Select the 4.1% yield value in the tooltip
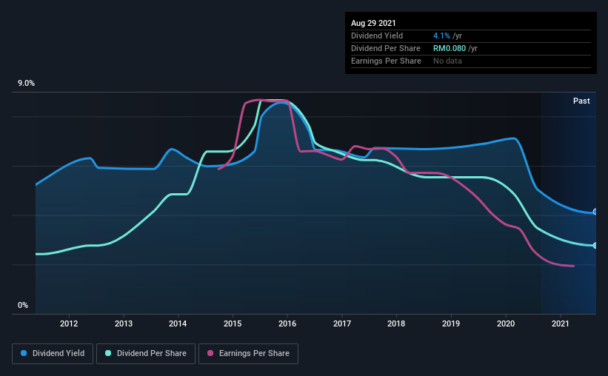The image size is (608, 376). click(441, 36)
